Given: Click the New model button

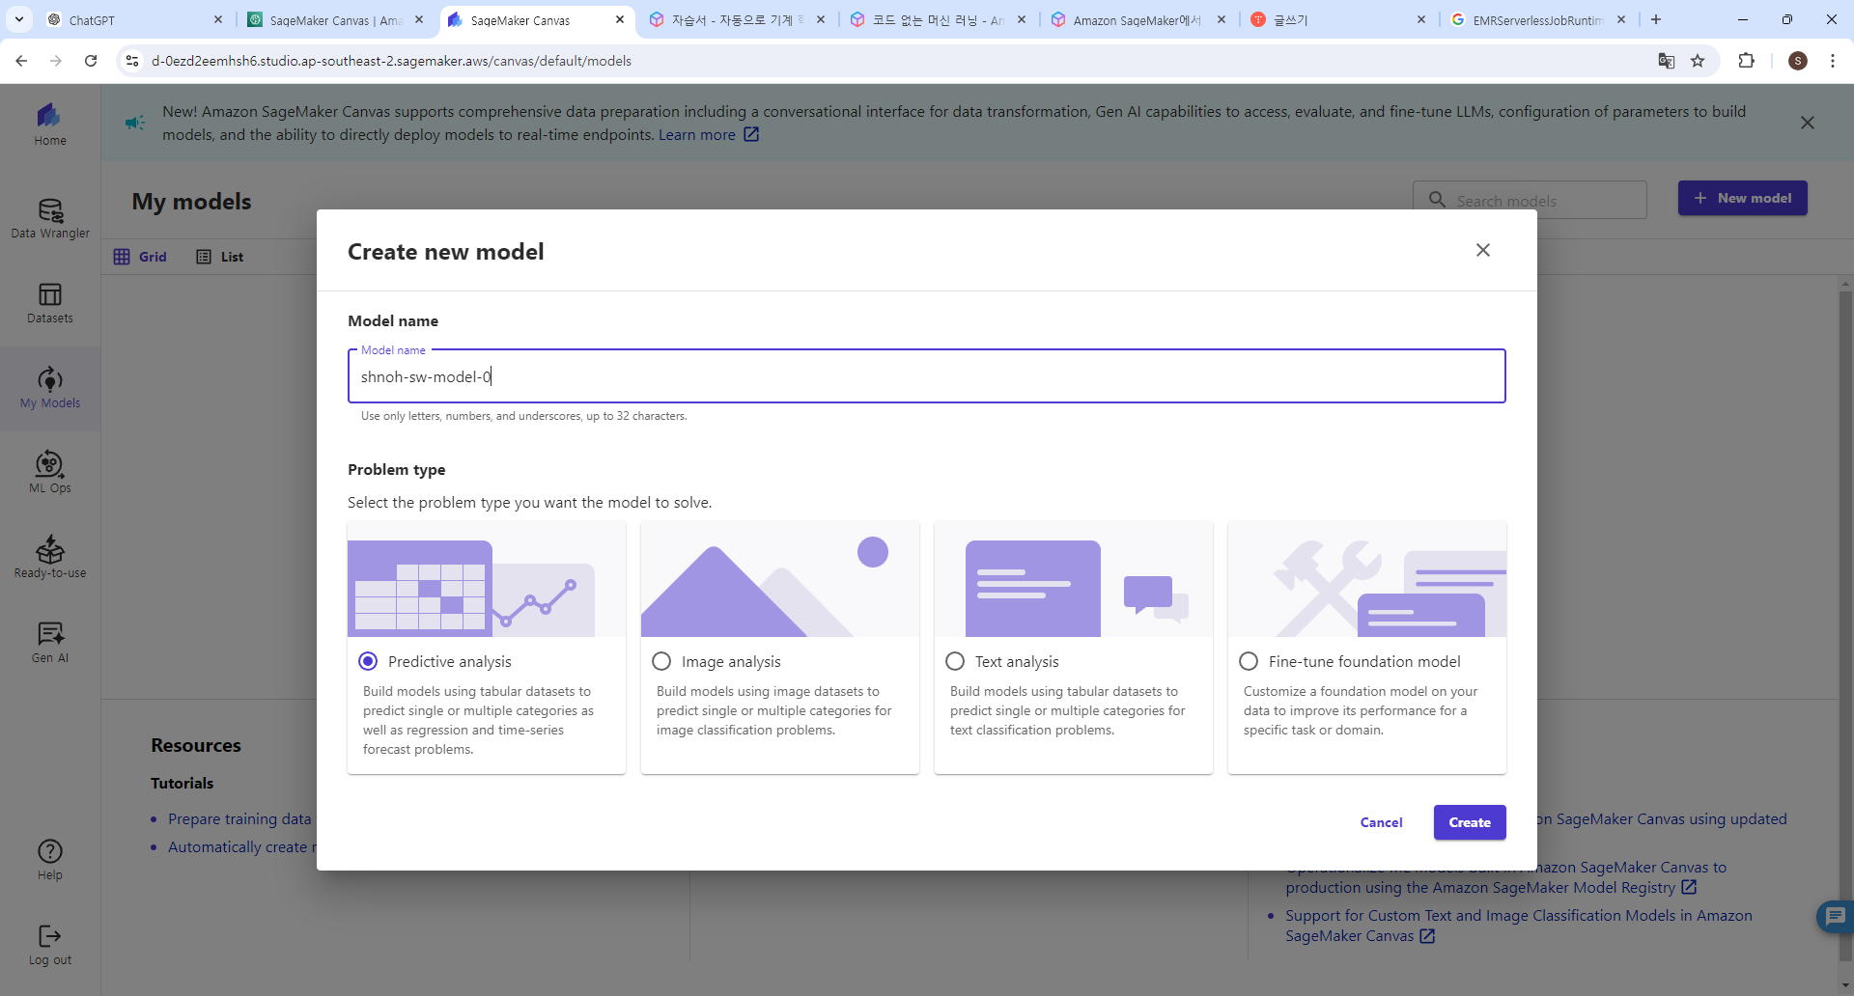Looking at the screenshot, I should tap(1742, 198).
